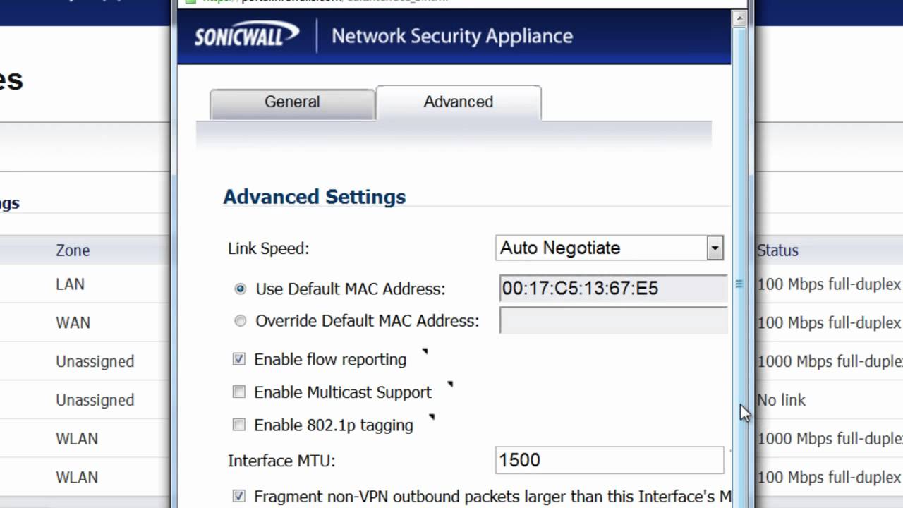The image size is (903, 508).
Task: Click the Zone column header
Action: 73,250
